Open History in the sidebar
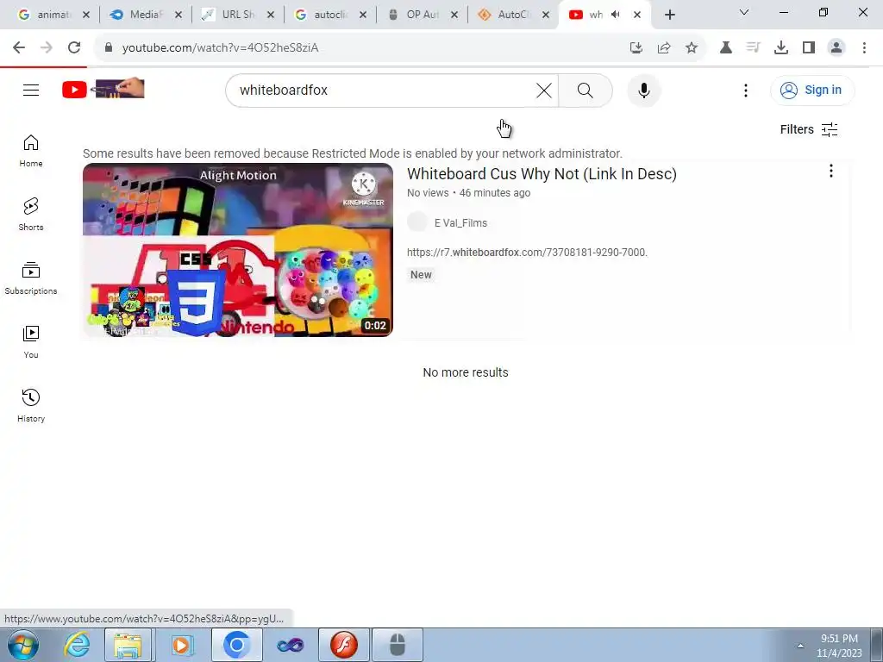Viewport: 883px width, 662px height. point(31,405)
